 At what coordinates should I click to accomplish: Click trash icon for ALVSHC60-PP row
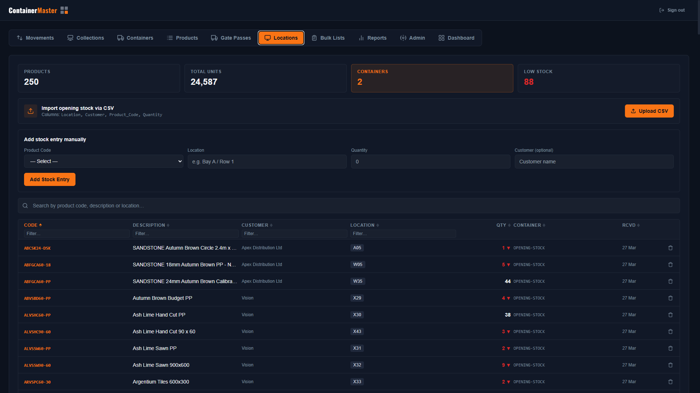pos(670,315)
